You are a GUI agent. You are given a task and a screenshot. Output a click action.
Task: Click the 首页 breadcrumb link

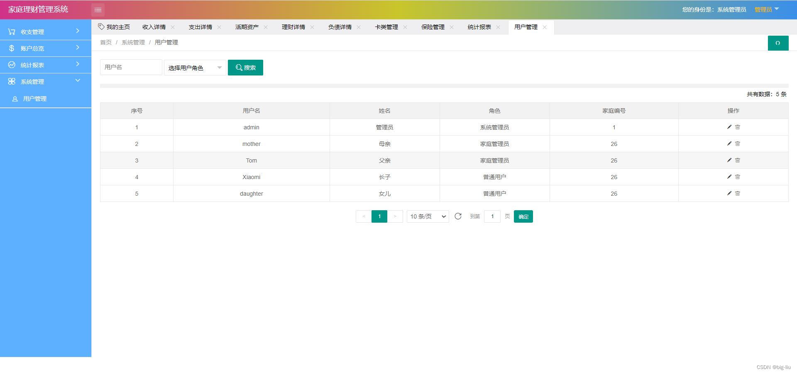[x=106, y=42]
